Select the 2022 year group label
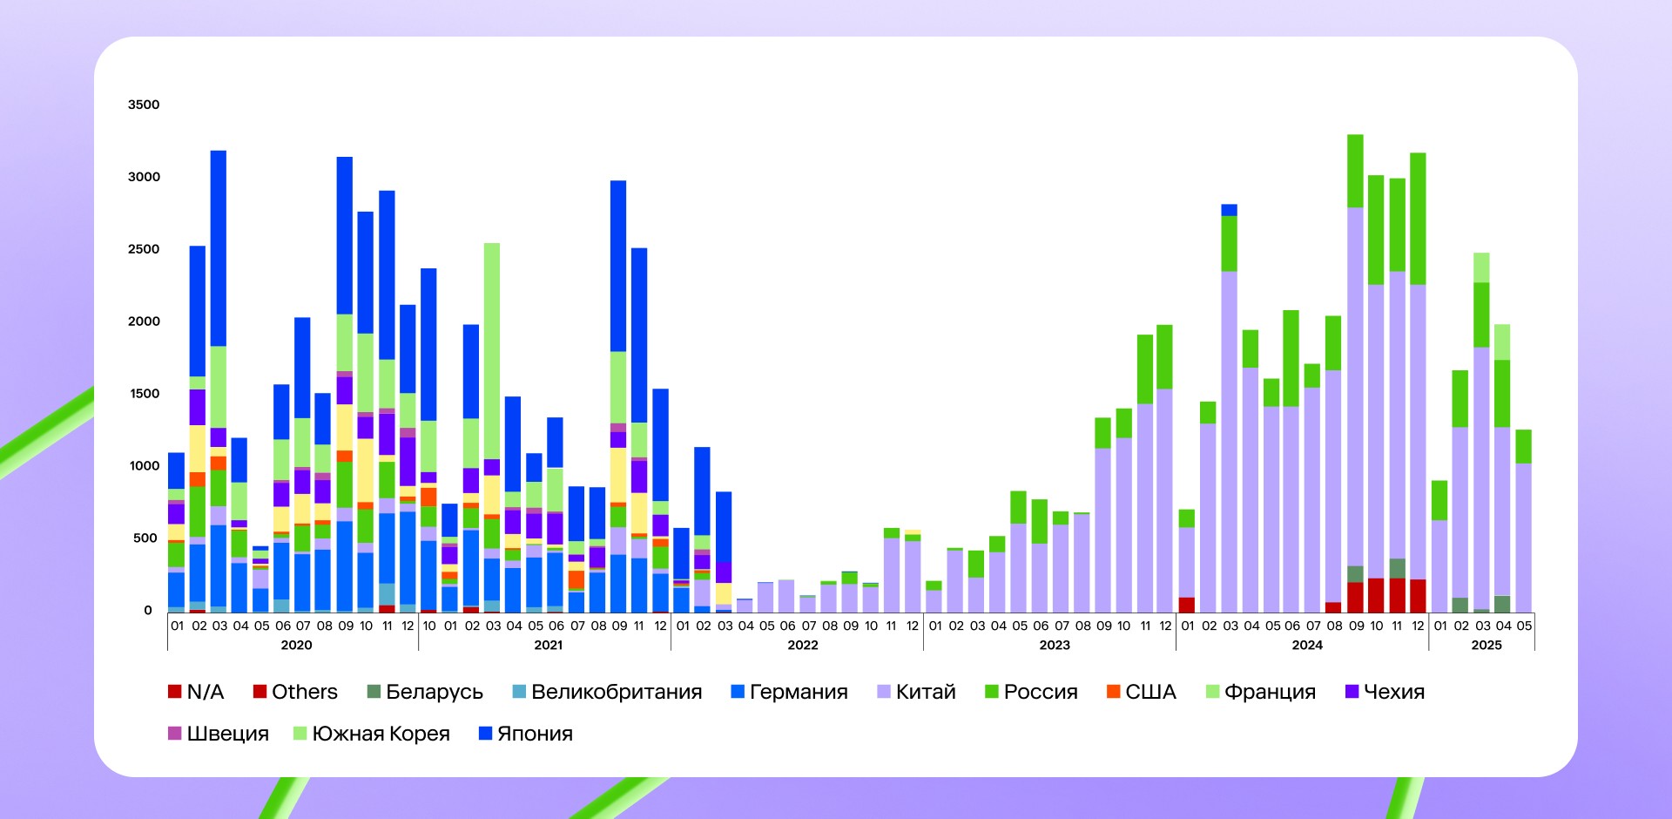1672x819 pixels. 802,645
